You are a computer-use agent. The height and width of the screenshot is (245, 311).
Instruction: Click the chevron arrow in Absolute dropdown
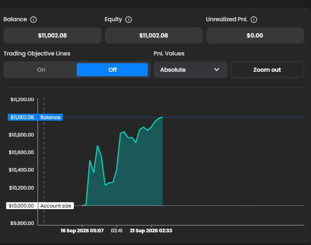(x=217, y=70)
